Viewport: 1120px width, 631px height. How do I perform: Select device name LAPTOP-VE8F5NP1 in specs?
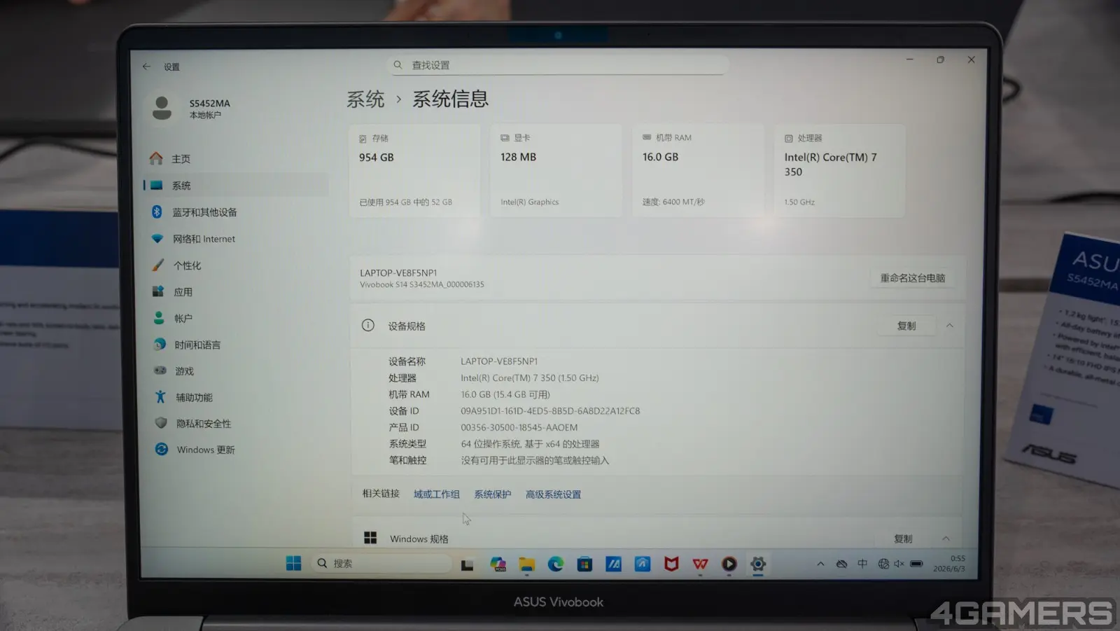(x=499, y=361)
